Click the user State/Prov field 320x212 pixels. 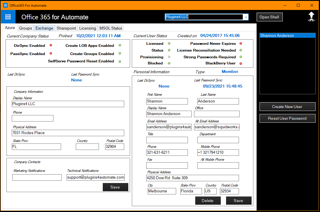(191, 191)
